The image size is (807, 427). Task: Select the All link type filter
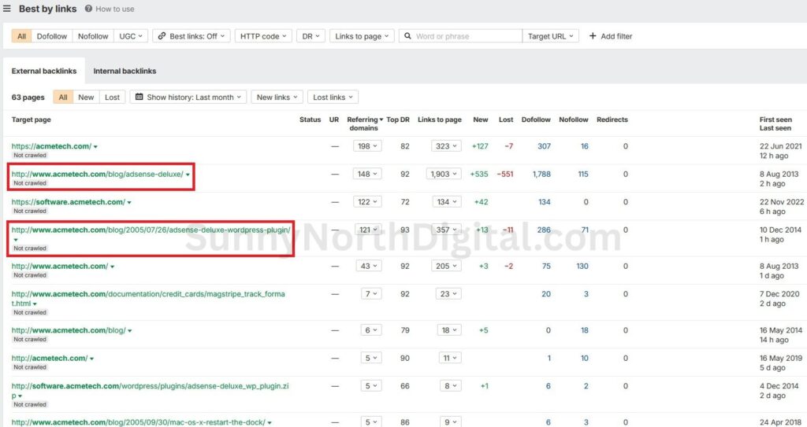pos(21,36)
